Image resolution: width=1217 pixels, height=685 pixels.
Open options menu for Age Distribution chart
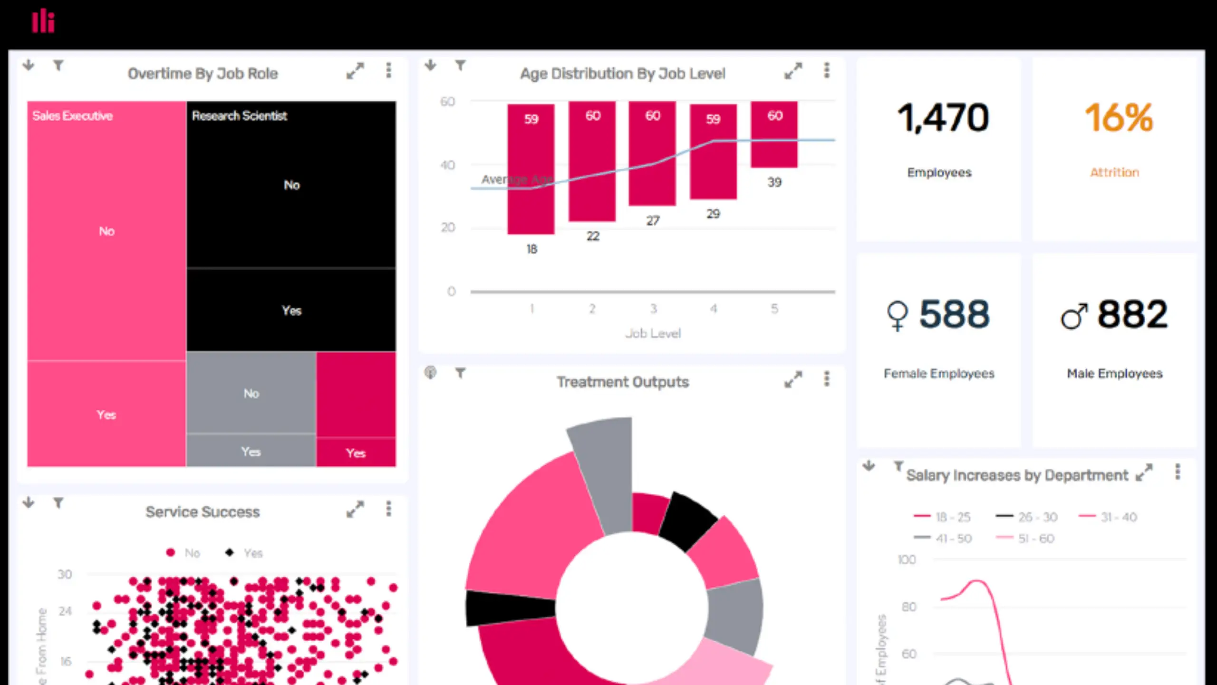point(827,70)
